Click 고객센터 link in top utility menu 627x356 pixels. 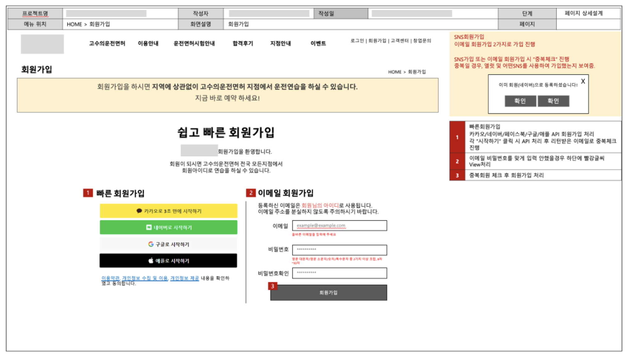[399, 41]
